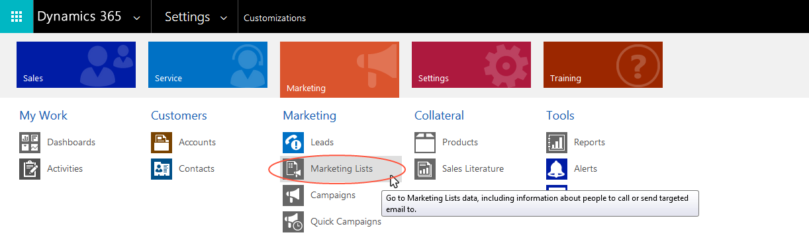Click the Tools heading
The height and width of the screenshot is (247, 809).
click(x=560, y=116)
